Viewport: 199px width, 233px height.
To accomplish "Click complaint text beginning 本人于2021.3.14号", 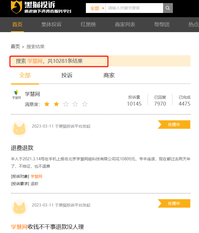I will click(x=101, y=163).
